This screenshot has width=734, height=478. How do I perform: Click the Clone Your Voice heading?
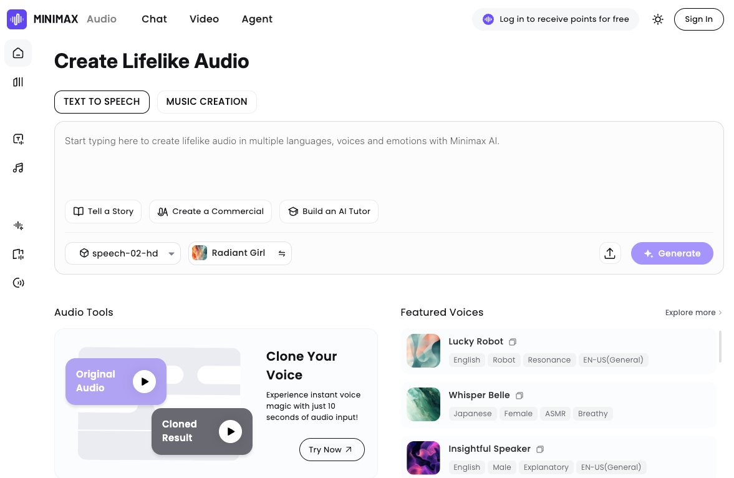pyautogui.click(x=301, y=366)
